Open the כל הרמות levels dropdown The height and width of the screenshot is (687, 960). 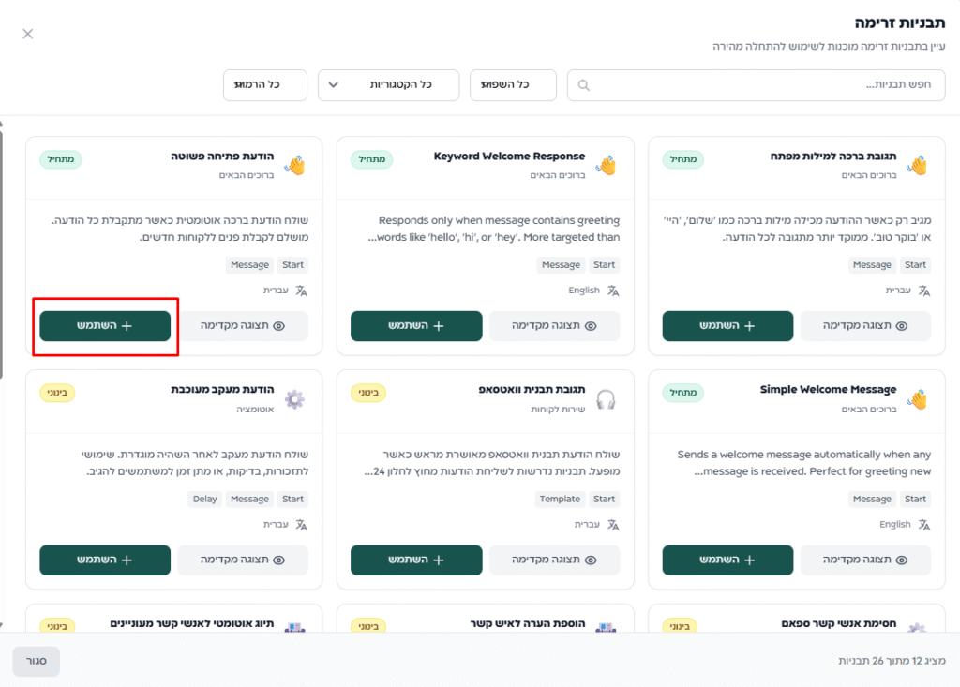coord(265,85)
